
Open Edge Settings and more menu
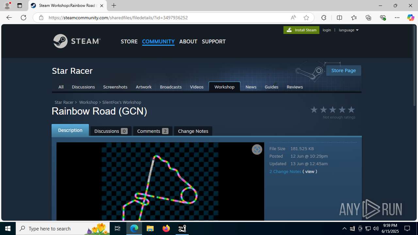[397, 18]
